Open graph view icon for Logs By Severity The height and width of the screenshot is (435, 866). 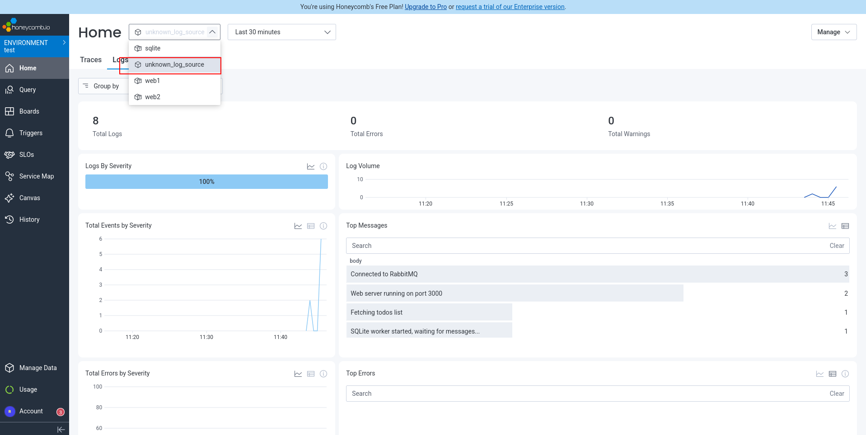(x=311, y=166)
